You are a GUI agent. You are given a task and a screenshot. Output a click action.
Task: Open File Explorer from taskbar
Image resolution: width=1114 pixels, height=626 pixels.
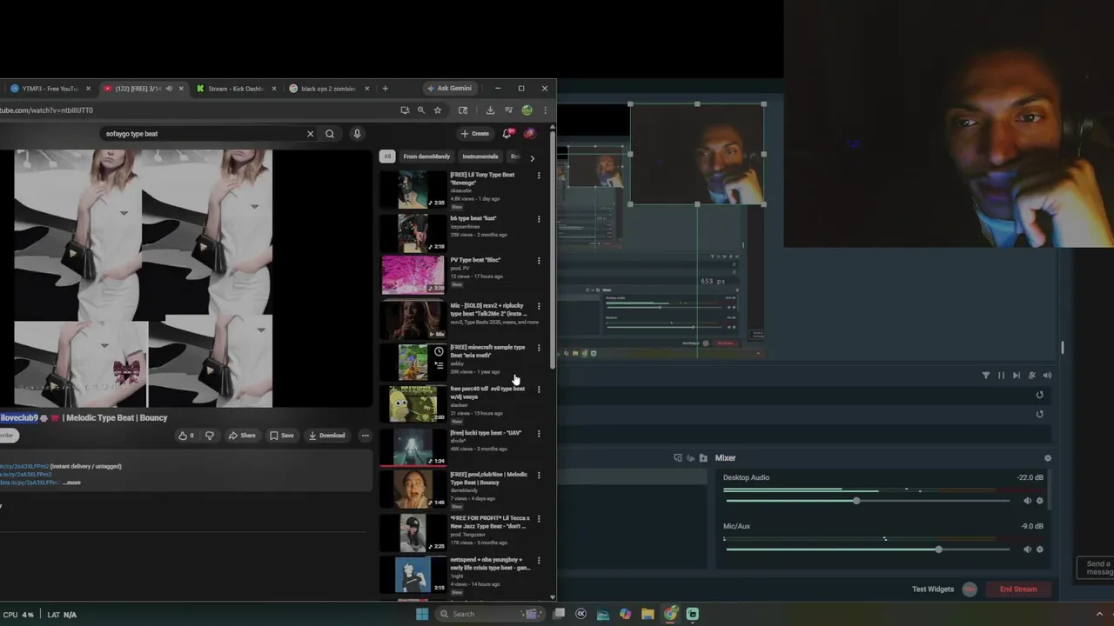click(648, 614)
